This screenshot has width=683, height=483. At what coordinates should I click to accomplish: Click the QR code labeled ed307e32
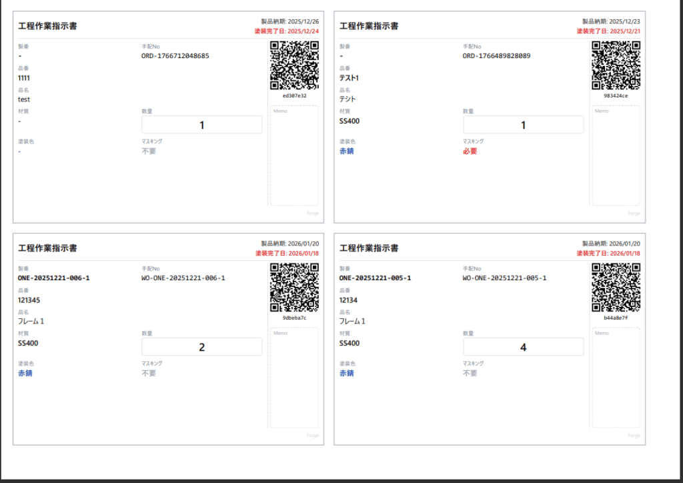click(x=294, y=65)
